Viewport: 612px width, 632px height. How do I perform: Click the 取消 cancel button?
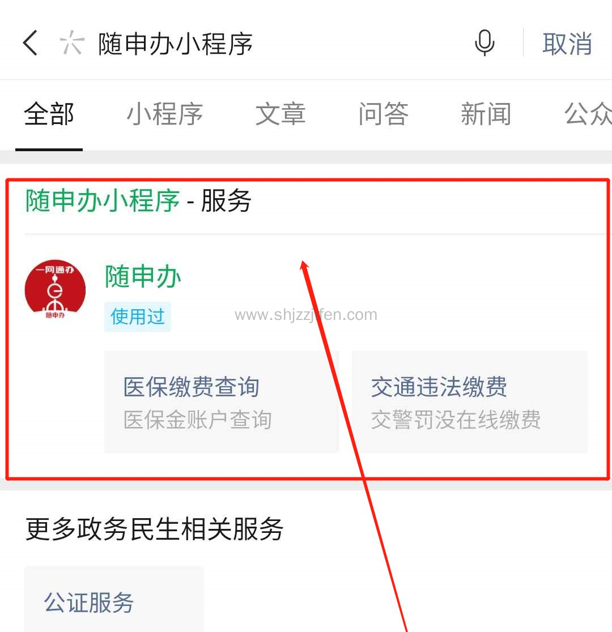pos(567,44)
